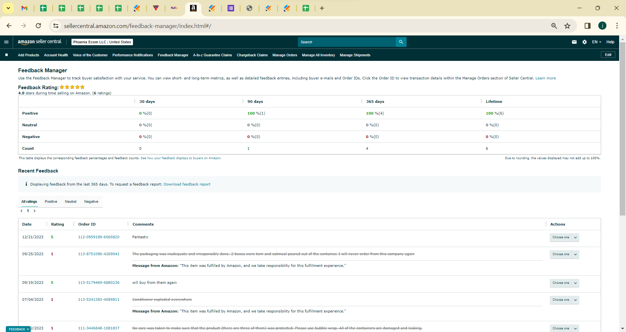The image size is (626, 332).
Task: Click See how your feedback displays link
Action: (181, 158)
